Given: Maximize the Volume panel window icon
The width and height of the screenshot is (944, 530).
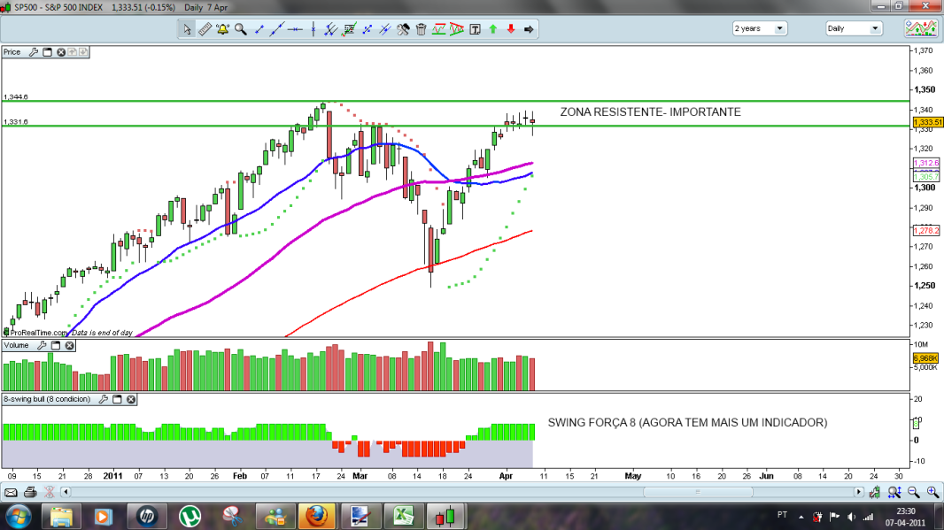Looking at the screenshot, I should [x=56, y=345].
